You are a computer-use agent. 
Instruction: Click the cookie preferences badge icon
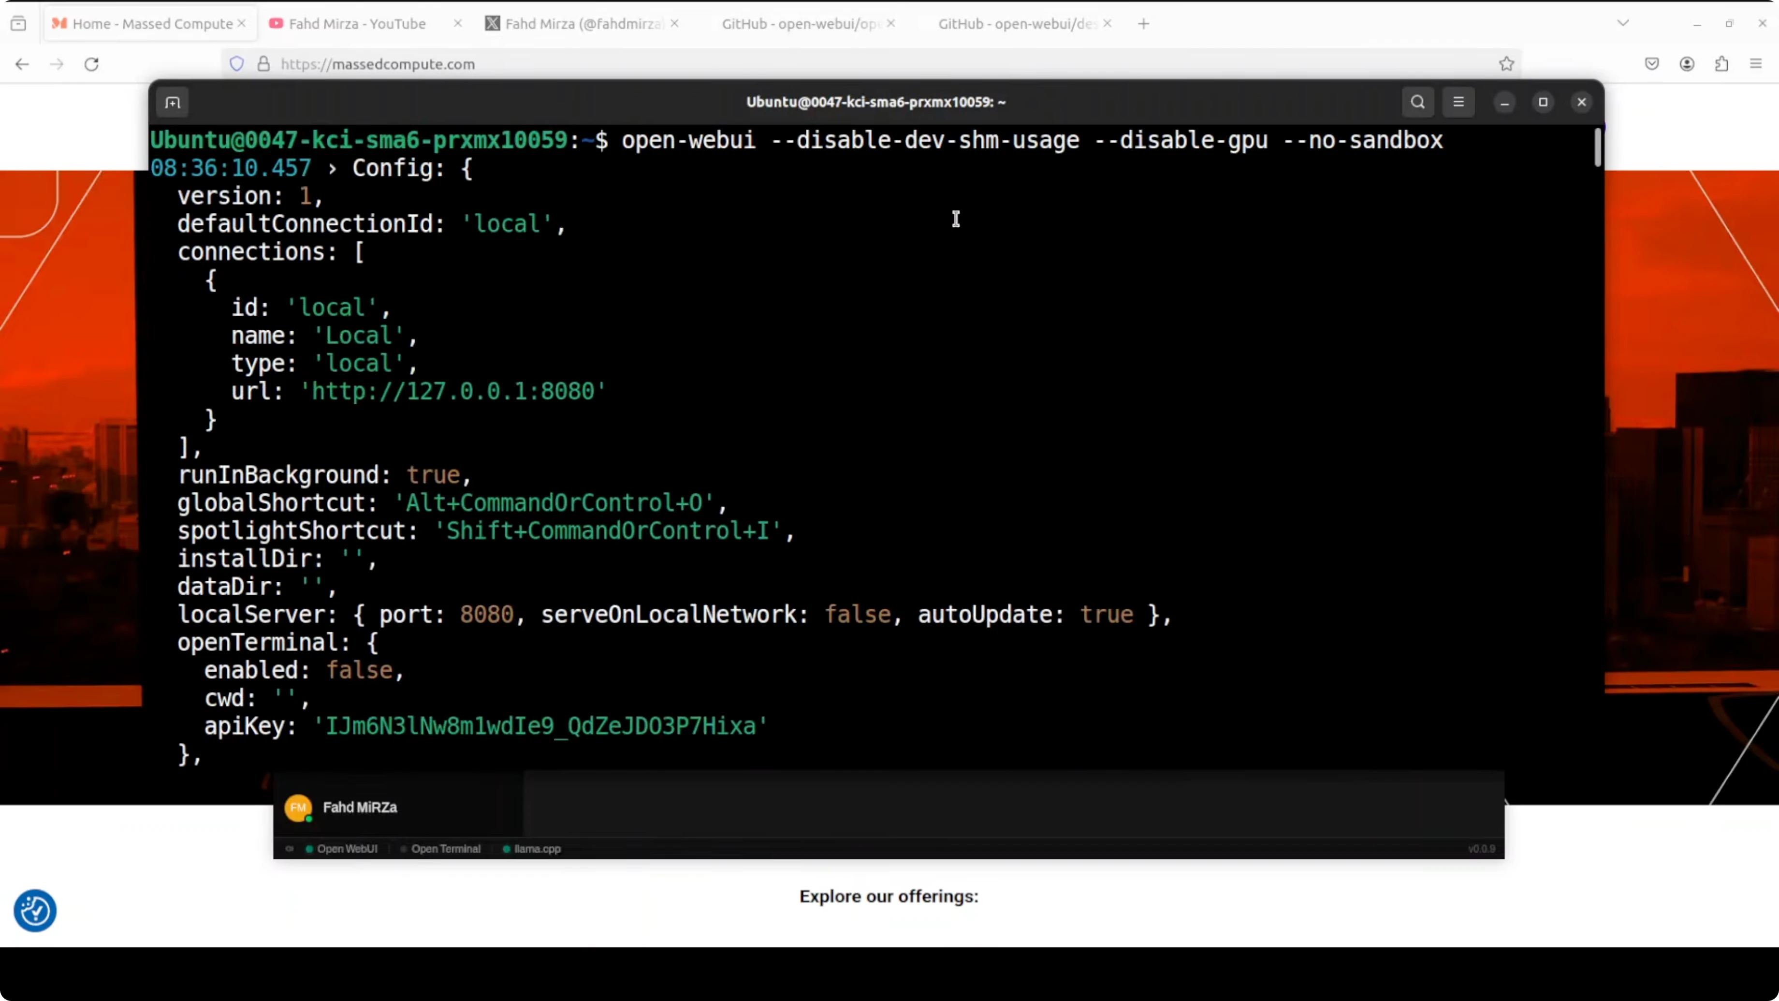click(35, 911)
